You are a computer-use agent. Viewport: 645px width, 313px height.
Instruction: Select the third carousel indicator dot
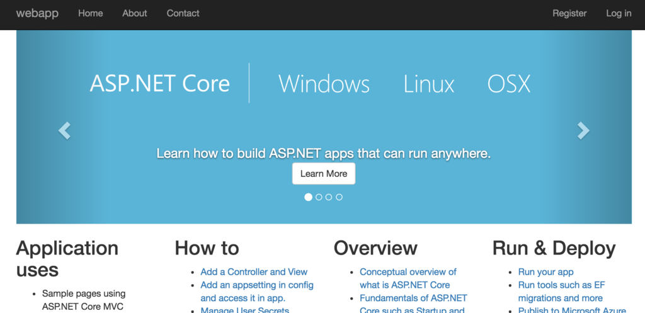pos(329,197)
